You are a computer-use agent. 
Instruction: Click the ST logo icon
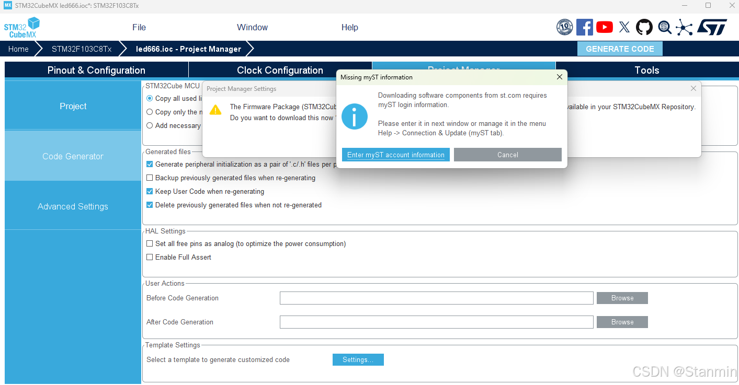pos(712,27)
